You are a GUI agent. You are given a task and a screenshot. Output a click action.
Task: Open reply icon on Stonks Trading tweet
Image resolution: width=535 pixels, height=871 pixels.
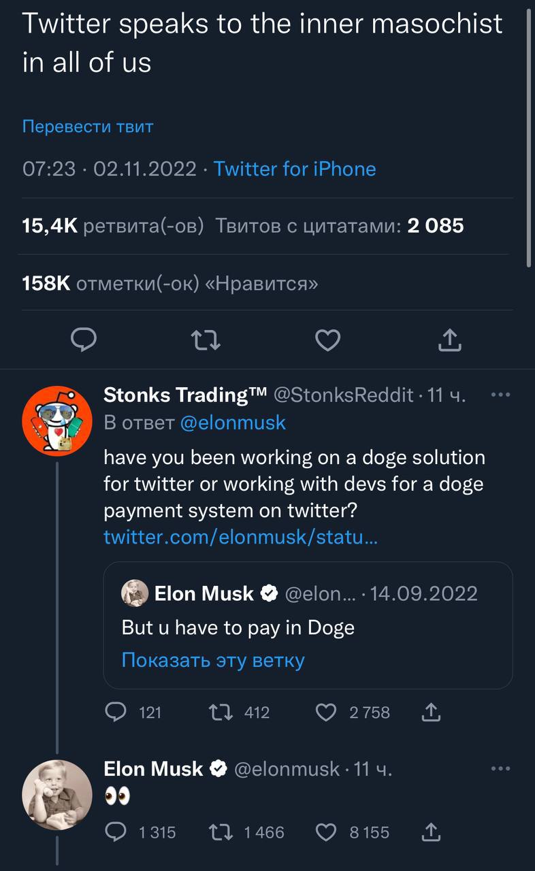116,712
